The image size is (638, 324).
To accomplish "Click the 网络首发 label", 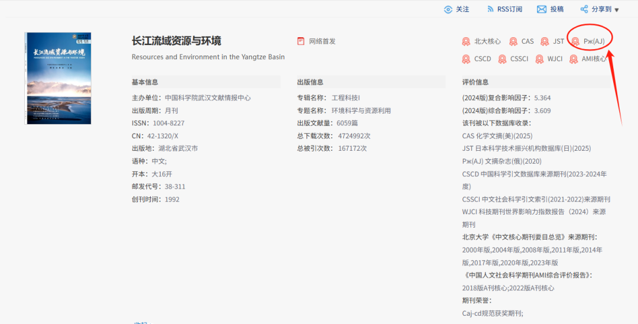I will [323, 41].
